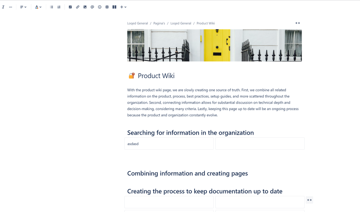Mention a person with @ icon
The image size is (360, 212).
pyautogui.click(x=92, y=7)
